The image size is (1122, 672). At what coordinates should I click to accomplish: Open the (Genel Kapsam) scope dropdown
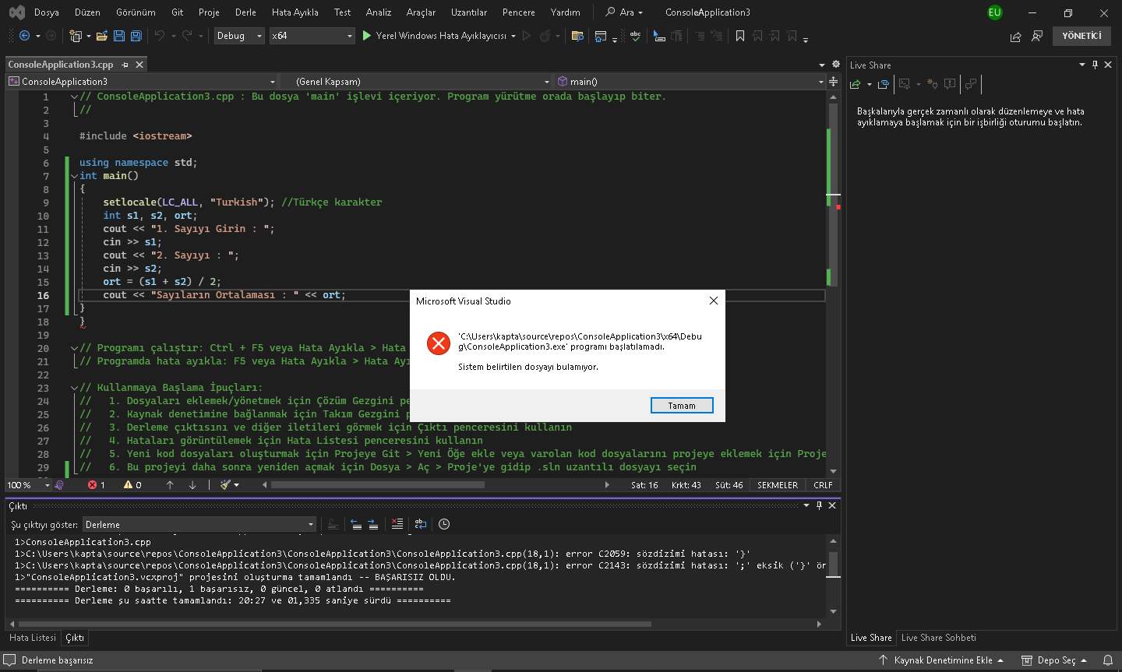click(417, 82)
